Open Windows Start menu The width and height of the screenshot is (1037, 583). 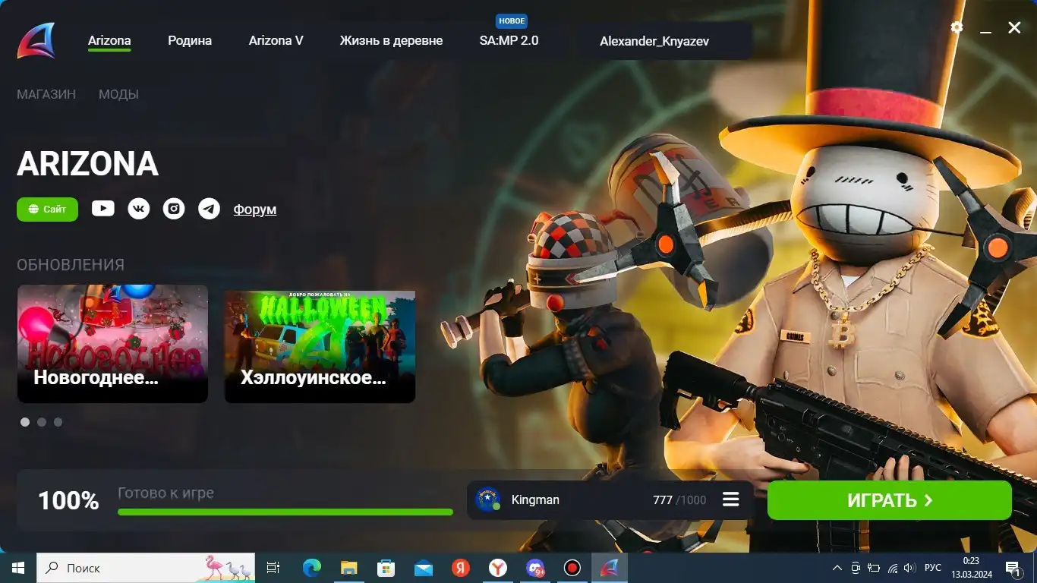[x=18, y=568]
